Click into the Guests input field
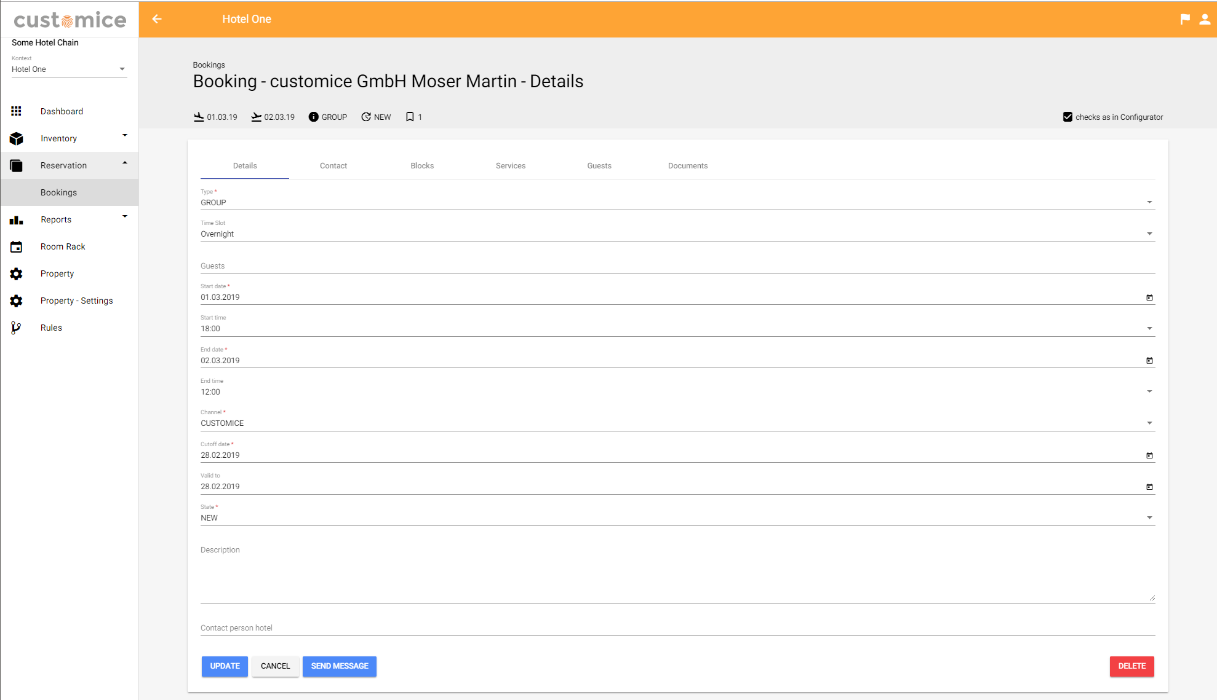The width and height of the screenshot is (1217, 700). 677,265
